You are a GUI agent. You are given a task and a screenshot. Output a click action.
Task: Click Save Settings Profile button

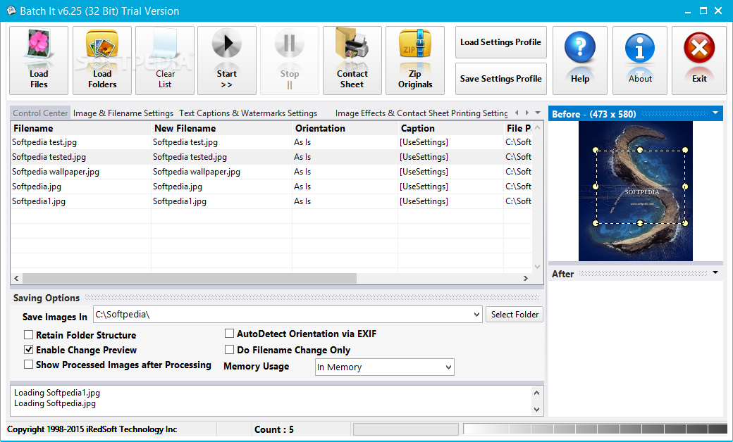tap(500, 79)
